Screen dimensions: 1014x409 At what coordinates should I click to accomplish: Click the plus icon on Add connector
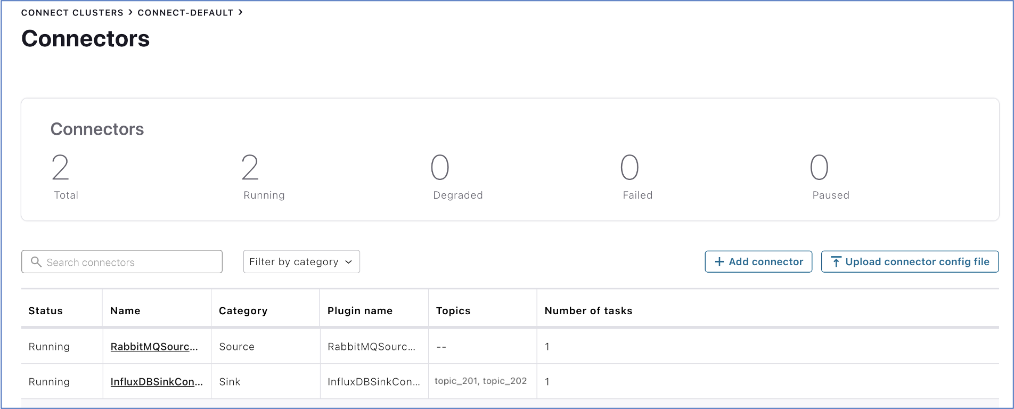coord(719,262)
